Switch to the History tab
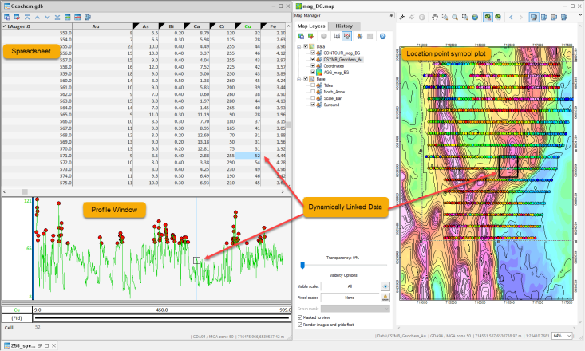The image size is (585, 351). (344, 26)
